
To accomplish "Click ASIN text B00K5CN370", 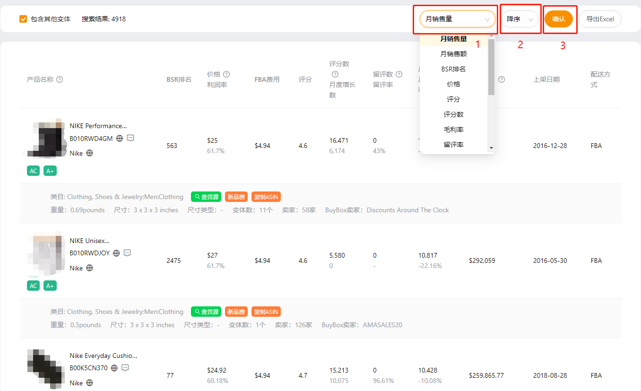I will (x=89, y=368).
